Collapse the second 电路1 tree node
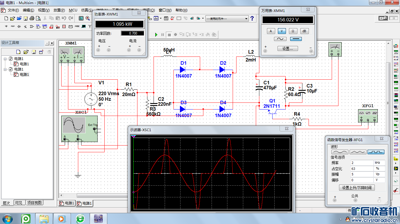400x224 pixels. pos(5,69)
